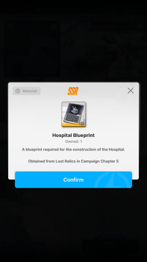Click the Owned: 1 count text
147x262 pixels.
pos(73,141)
